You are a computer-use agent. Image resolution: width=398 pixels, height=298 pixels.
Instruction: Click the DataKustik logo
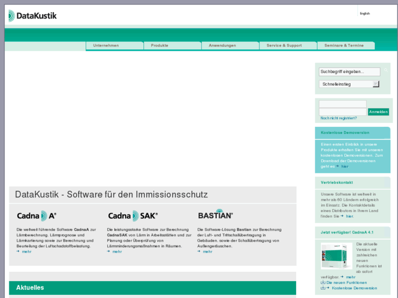pos(32,16)
